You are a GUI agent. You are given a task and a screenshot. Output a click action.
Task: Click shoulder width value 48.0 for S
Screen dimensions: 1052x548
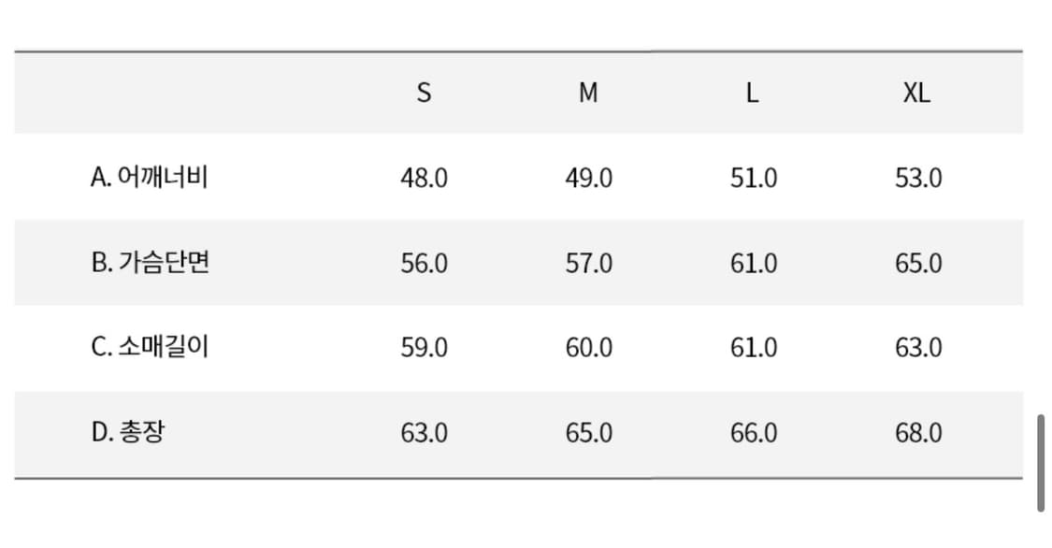click(x=424, y=178)
